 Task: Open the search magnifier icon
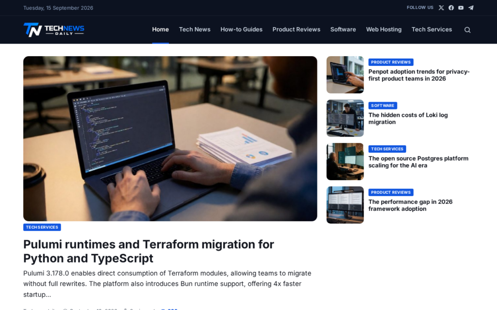[467, 30]
